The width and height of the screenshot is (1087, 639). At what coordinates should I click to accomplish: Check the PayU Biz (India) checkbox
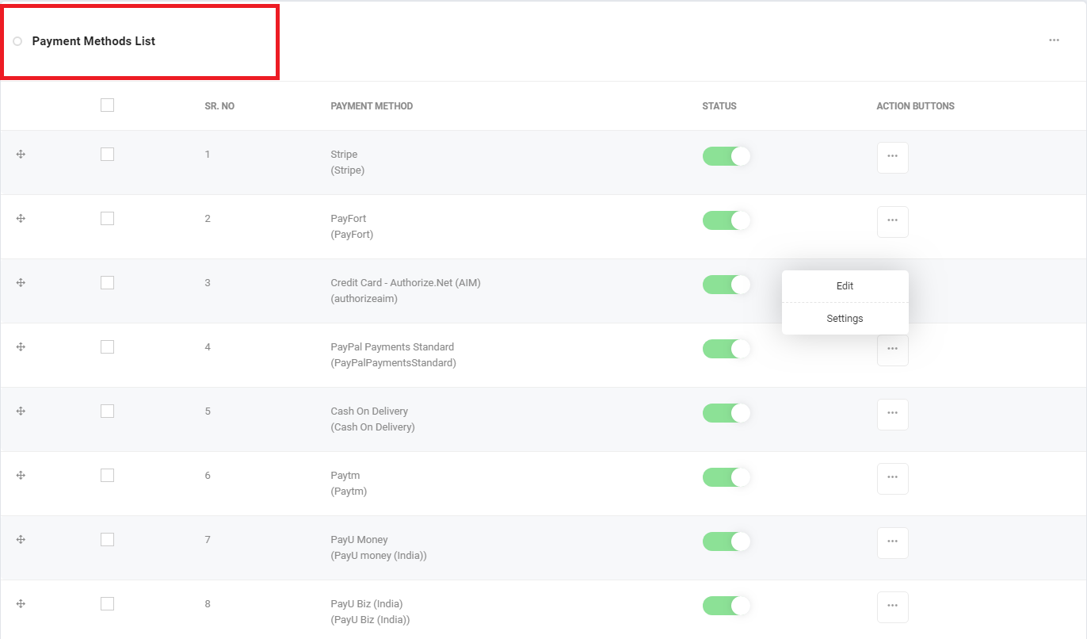tap(108, 603)
